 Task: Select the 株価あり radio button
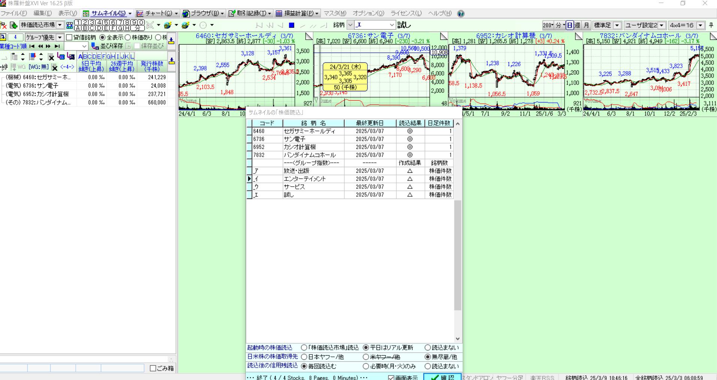pos(128,37)
